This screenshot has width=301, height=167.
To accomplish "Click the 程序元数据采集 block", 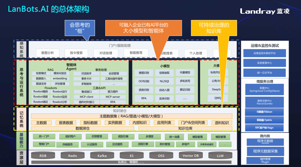I will pyautogui.click(x=265, y=151).
